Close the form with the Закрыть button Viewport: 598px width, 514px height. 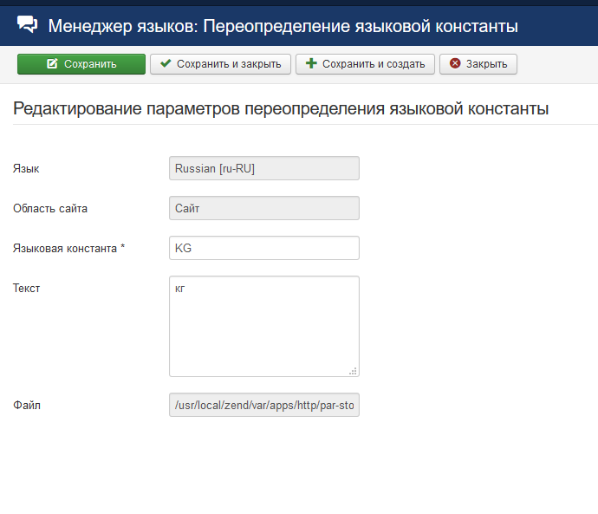coord(478,64)
